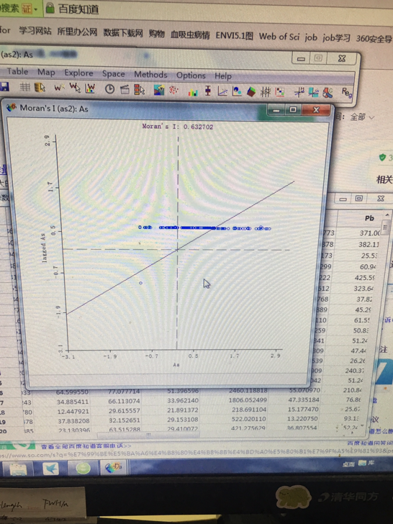This screenshot has width=393, height=524.
Task: Open the Options menu
Action: click(191, 76)
